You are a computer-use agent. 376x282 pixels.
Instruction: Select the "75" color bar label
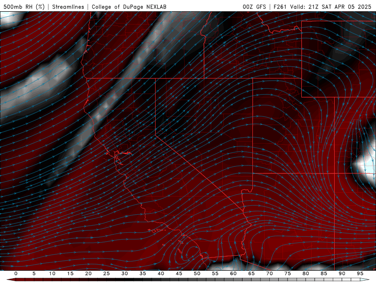click(x=288, y=274)
